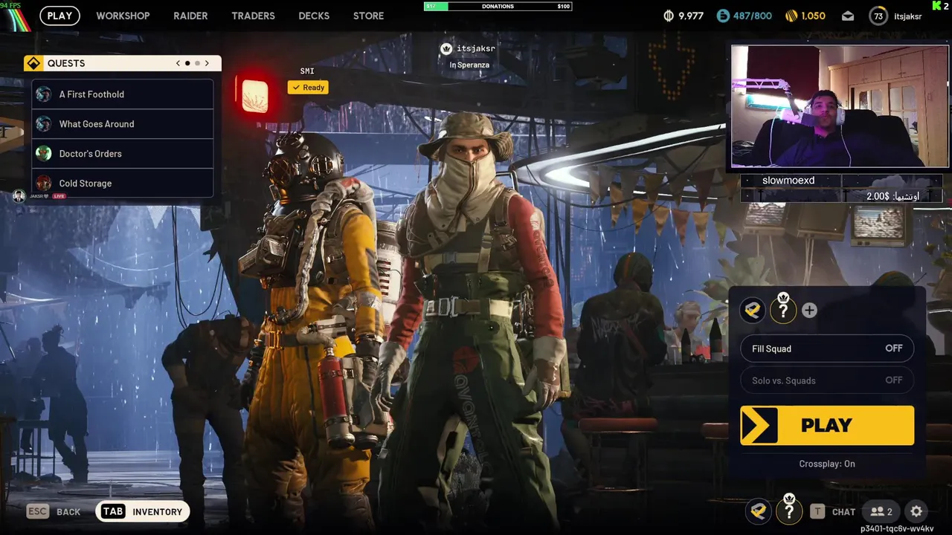Viewport: 952px width, 535px height.
Task: Click the red glowing squadmate emblem
Action: tap(255, 97)
